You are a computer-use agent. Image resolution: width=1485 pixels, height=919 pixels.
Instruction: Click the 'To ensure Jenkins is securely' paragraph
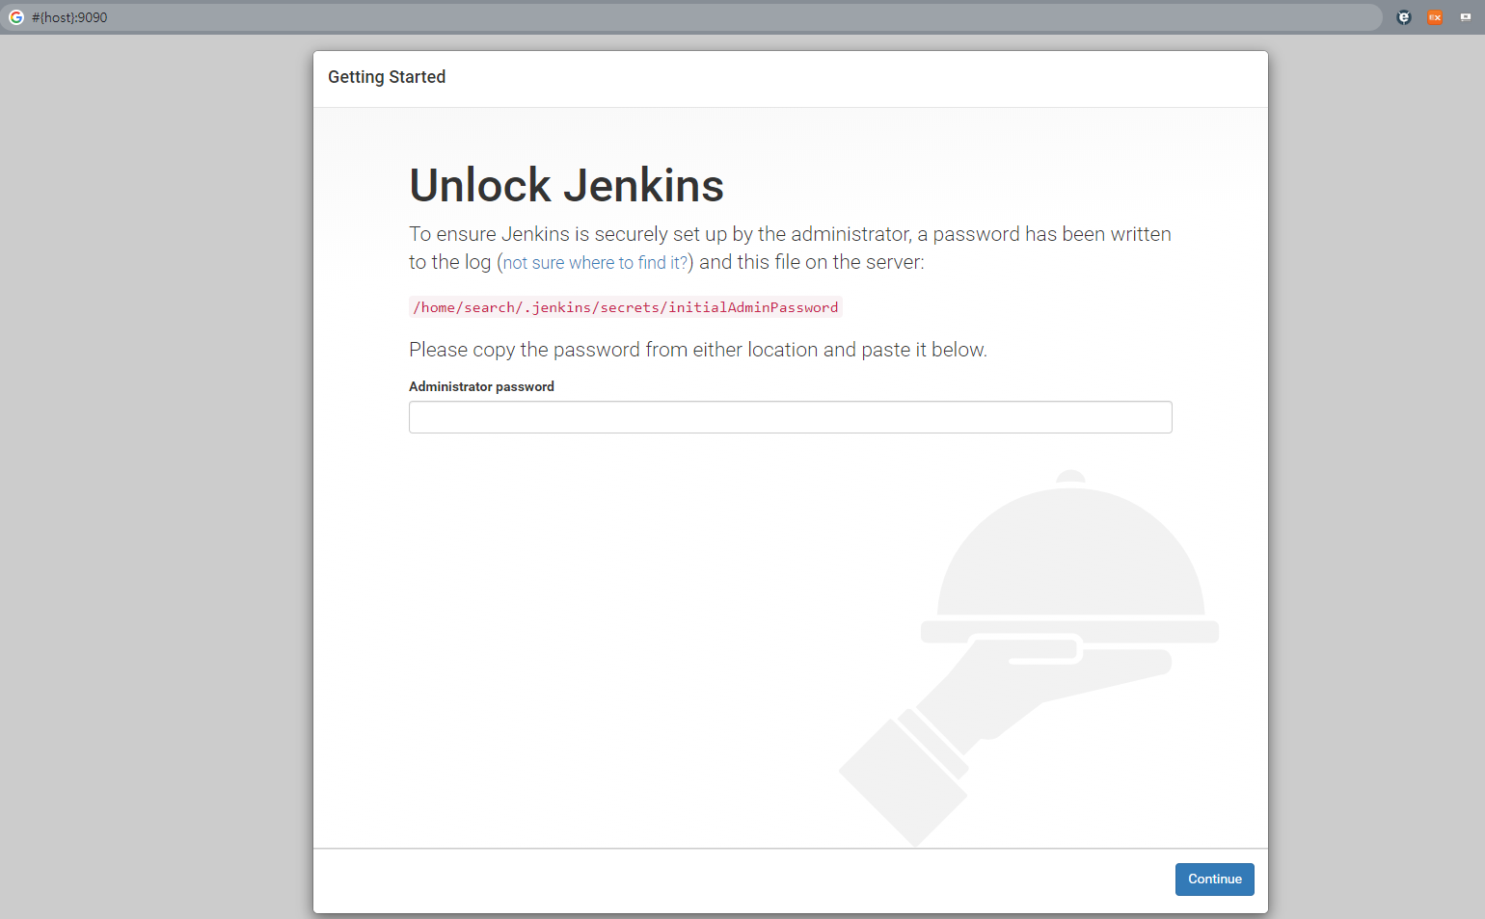click(789, 235)
